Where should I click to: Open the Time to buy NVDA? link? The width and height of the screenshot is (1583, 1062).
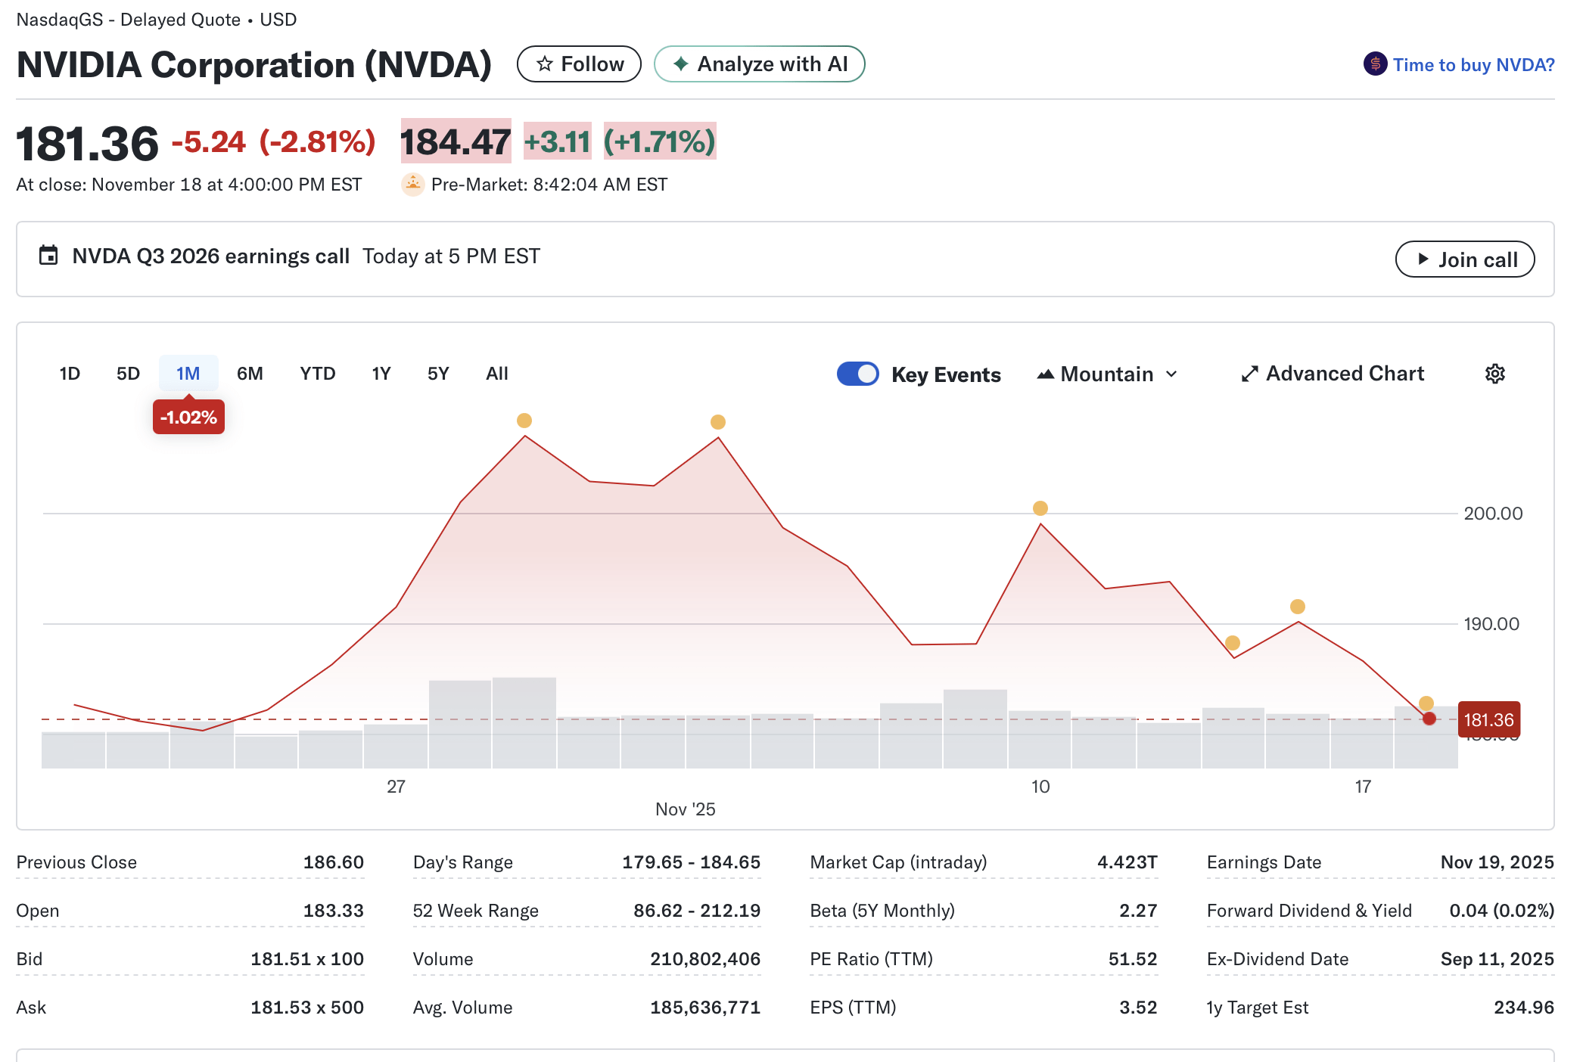(x=1474, y=64)
